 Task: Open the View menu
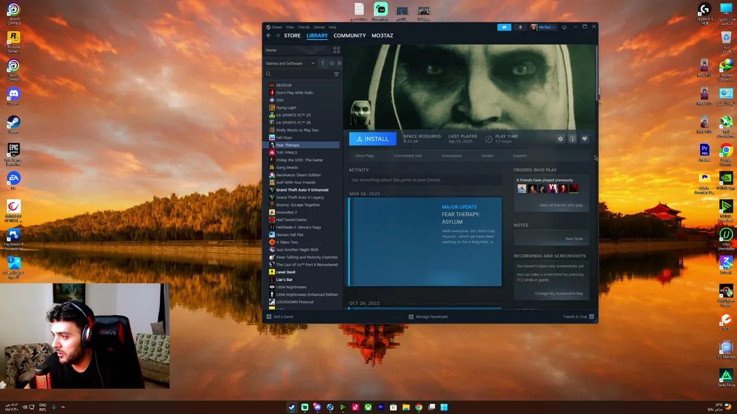pos(290,27)
